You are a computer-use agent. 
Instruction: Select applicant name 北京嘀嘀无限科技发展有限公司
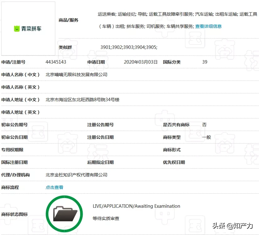(x=76, y=75)
